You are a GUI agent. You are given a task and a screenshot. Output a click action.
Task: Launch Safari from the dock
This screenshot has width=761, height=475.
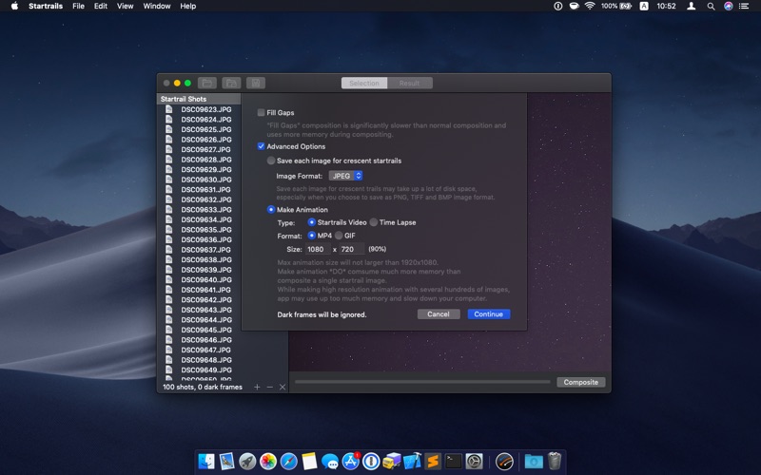point(289,461)
